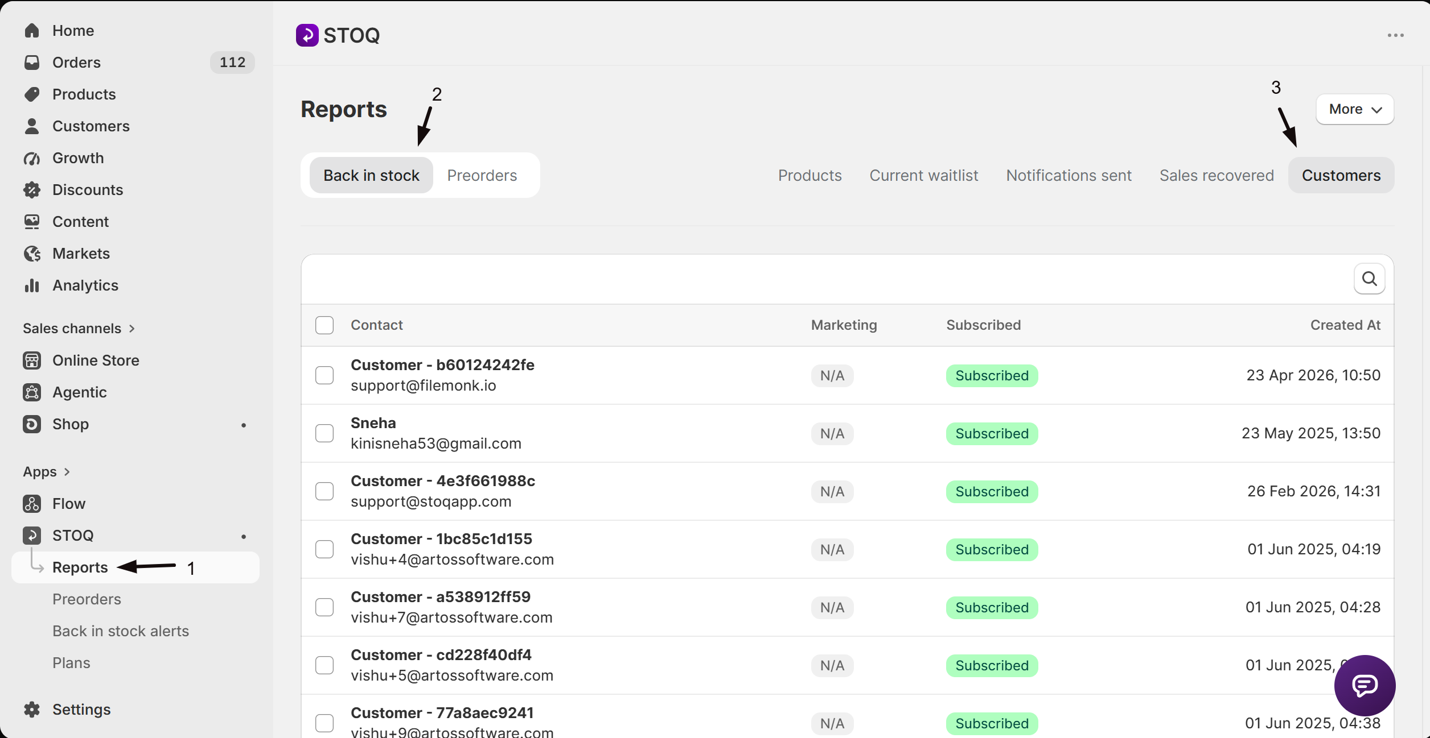Select the Sales recovered tab
Screen dimensions: 1430x738
coord(1217,175)
